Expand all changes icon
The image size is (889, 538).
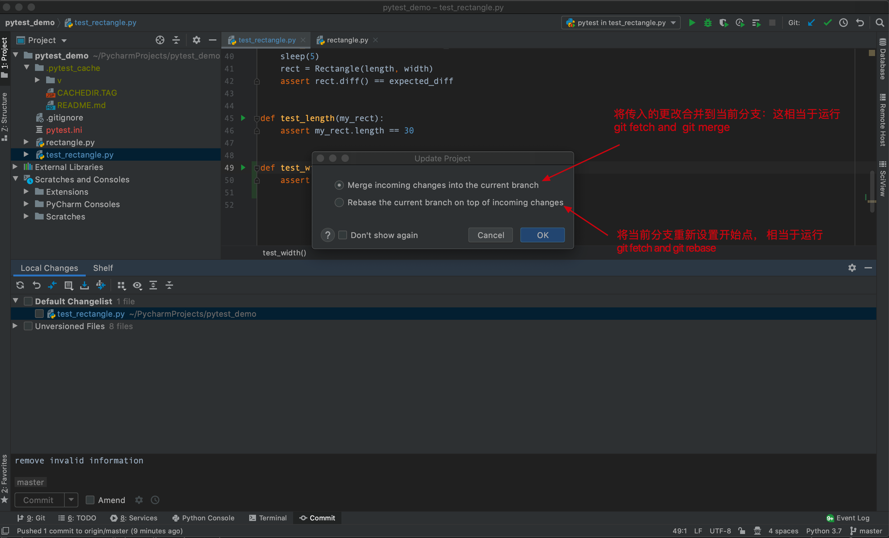pyautogui.click(x=153, y=285)
